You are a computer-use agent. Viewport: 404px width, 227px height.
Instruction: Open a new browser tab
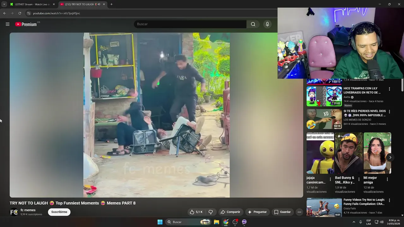(x=111, y=4)
